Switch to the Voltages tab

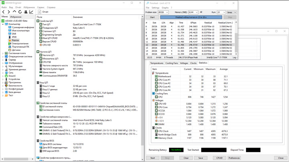[184, 63]
